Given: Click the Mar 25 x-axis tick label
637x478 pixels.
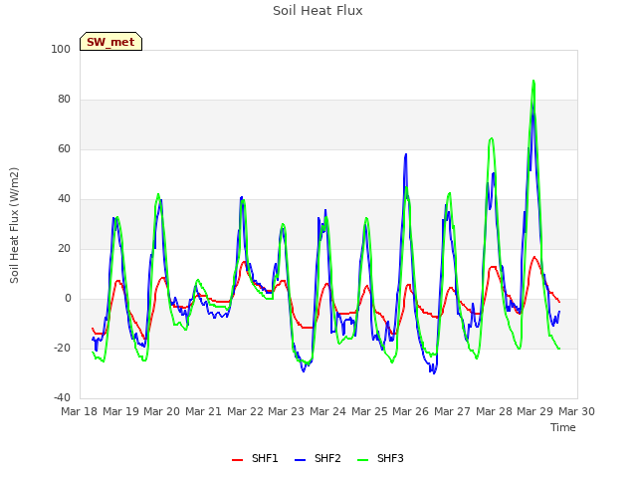Looking at the screenshot, I should (369, 411).
